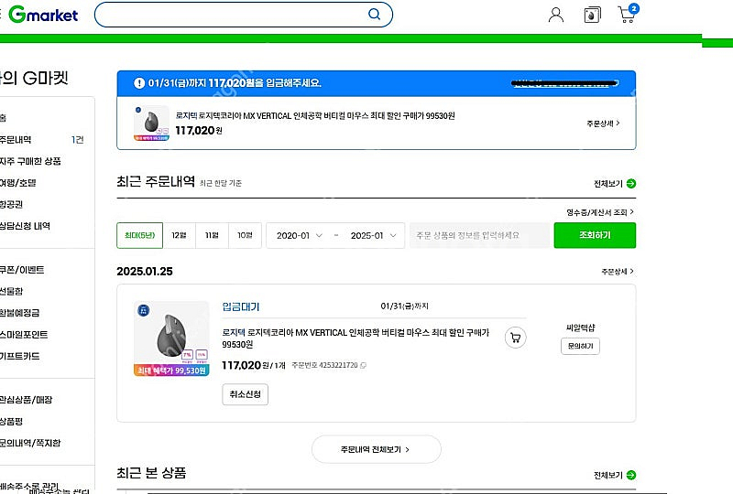Viewport: 733px width, 494px height.
Task: Open 주문내역 in sidebar
Action: point(16,140)
